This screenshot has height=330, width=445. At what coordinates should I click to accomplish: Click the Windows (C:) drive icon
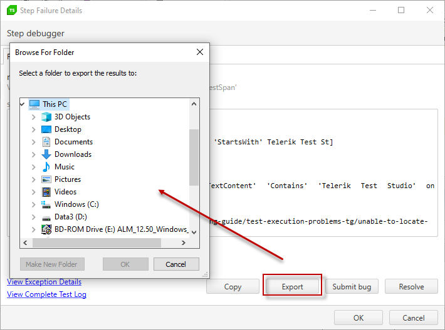pyautogui.click(x=46, y=204)
